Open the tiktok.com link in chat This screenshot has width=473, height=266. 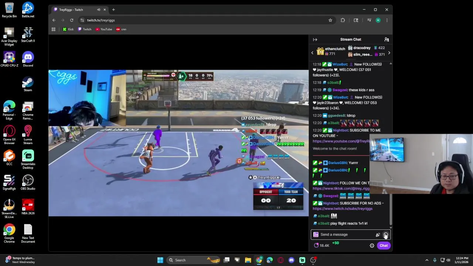click(341, 188)
